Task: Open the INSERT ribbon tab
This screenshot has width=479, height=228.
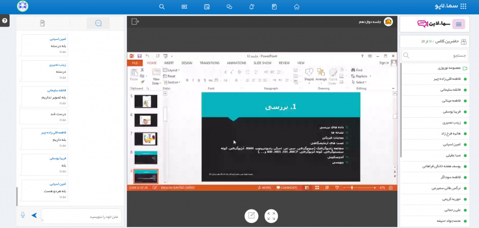Action: (x=168, y=63)
